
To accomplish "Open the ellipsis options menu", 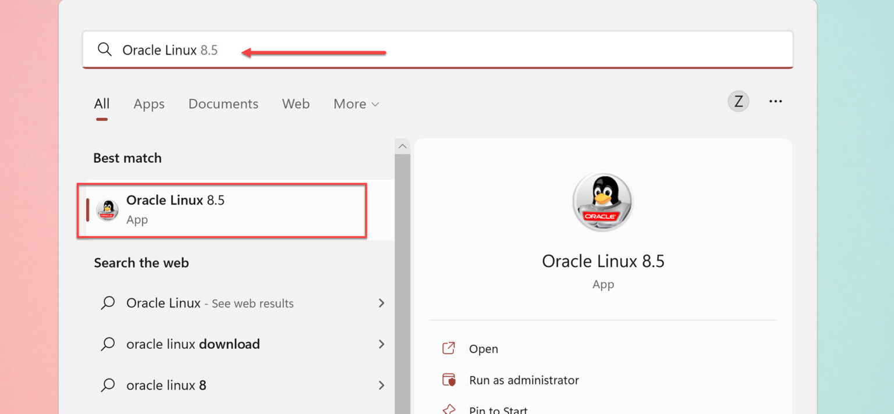I will pyautogui.click(x=775, y=101).
